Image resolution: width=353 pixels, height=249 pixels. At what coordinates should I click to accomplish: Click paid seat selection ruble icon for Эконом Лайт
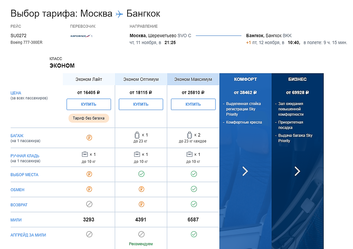(89, 174)
